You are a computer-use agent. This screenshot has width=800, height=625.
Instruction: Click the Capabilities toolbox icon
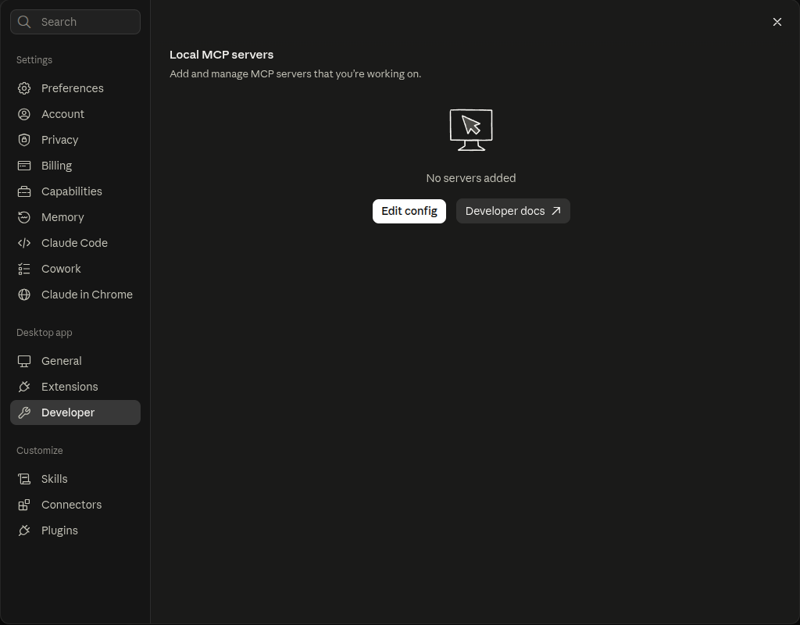tap(24, 191)
